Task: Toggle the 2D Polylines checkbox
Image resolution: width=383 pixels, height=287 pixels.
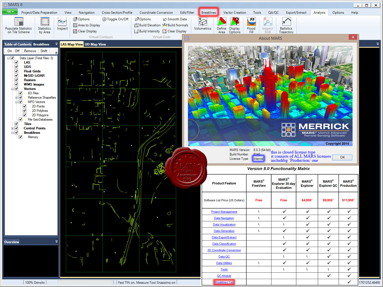Action: coord(25,111)
